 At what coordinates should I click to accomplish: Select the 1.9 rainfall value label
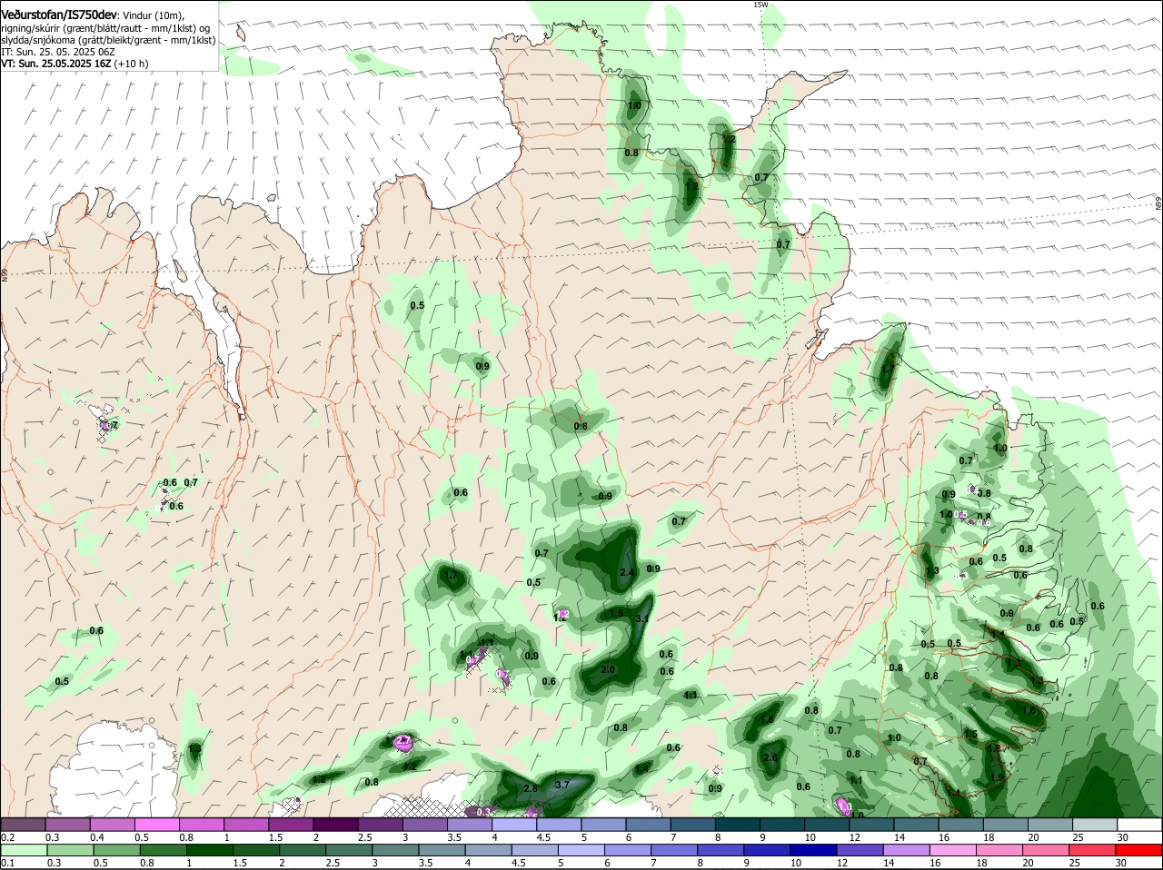coord(997,777)
